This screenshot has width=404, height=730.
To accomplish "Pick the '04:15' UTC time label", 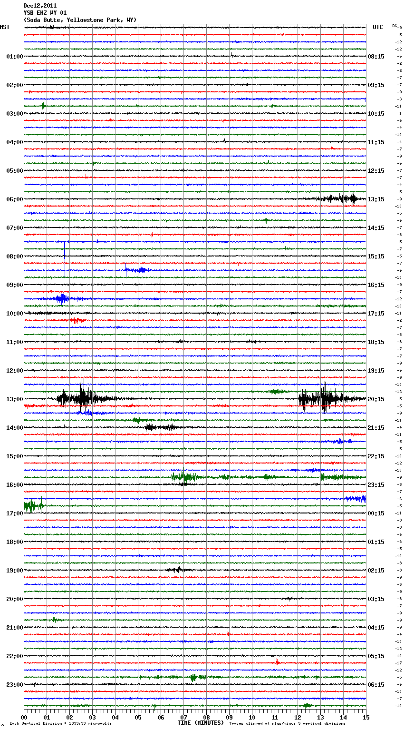I will [376, 628].
